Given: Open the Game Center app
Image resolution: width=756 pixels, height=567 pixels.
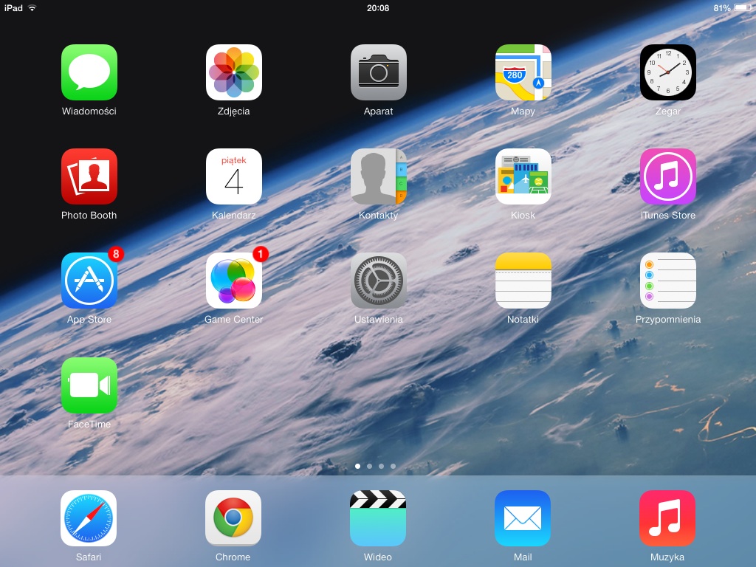Looking at the screenshot, I should 234,281.
